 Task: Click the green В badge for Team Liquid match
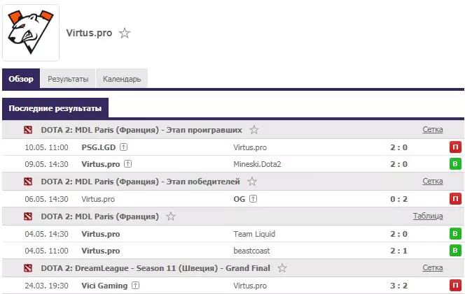tap(455, 234)
